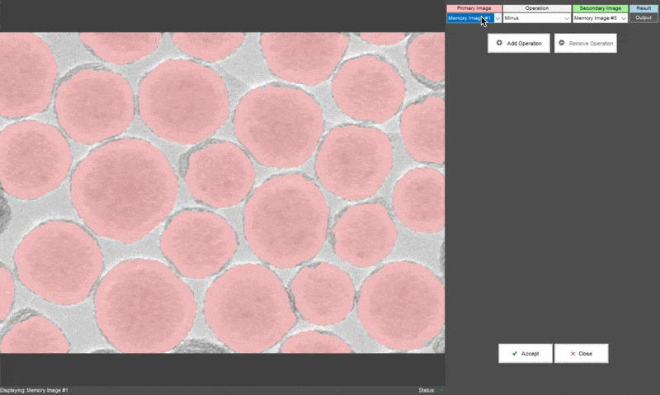660x395 pixels.
Task: Click the 'Displaying: Memory Image #1' status text
Action: (35, 390)
